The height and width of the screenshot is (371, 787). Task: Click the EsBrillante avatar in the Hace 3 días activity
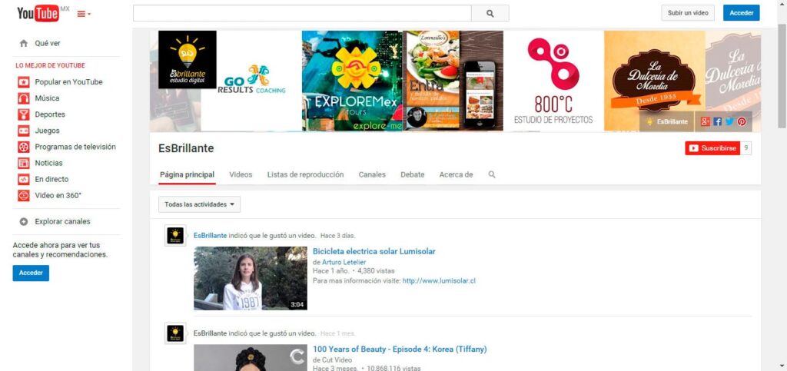click(x=175, y=235)
